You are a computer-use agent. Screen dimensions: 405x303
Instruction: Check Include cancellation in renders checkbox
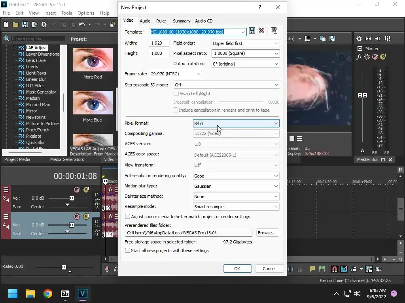pos(175,110)
